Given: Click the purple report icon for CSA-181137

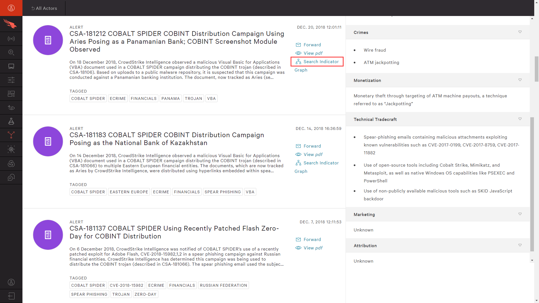Looking at the screenshot, I should click(48, 235).
